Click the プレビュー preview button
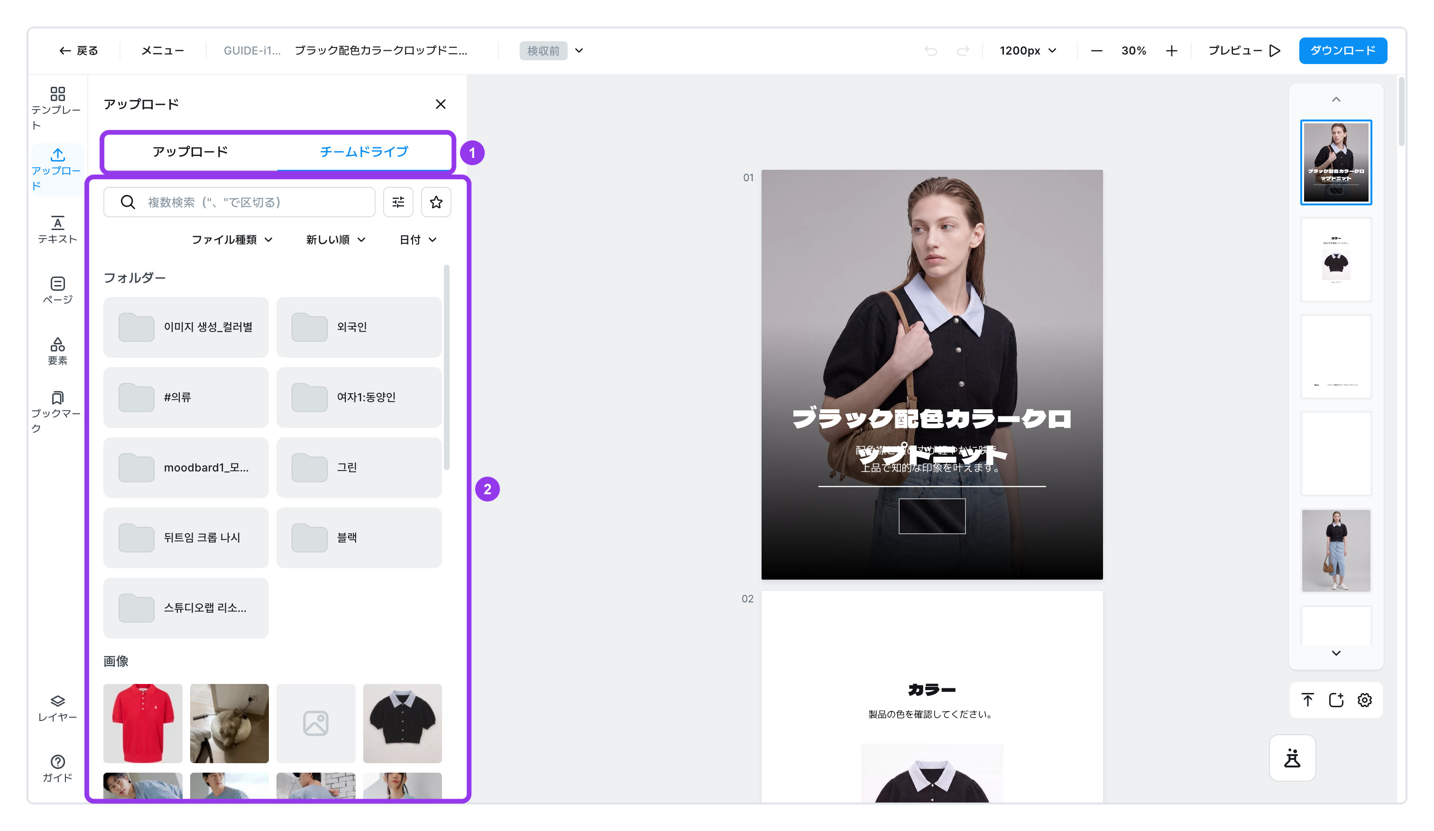1434x831 pixels. click(x=1244, y=51)
